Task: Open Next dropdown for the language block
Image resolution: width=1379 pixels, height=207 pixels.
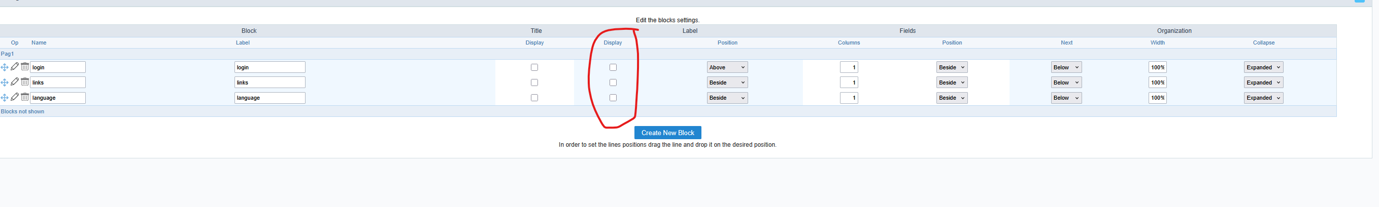Action: 1066,98
